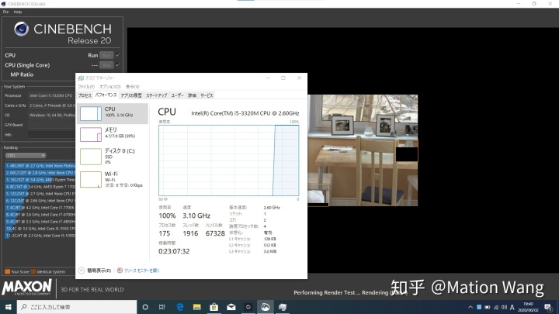
Task: Select ranking row 11. 2C/4T Intel Core i5
Action: (x=40, y=236)
